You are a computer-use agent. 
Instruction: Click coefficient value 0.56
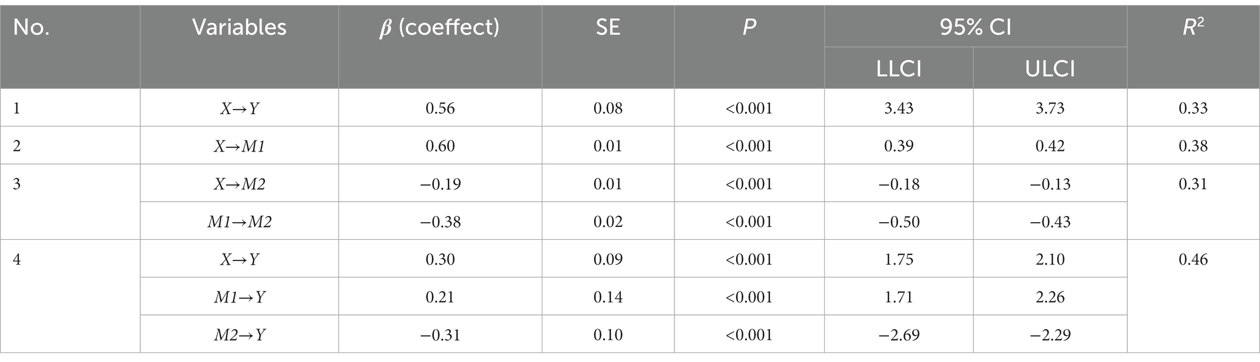440,108
